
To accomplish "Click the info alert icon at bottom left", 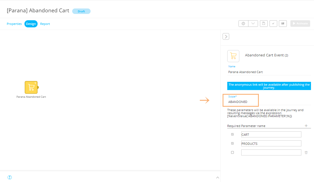I will [10, 177].
